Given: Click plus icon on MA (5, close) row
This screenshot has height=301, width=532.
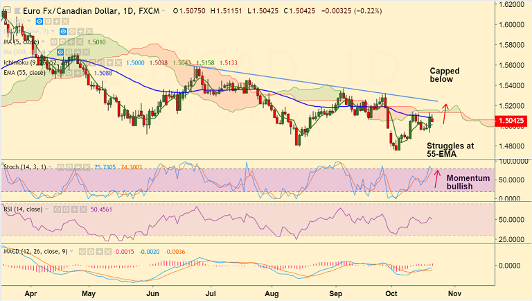Looking at the screenshot, I should (71, 42).
